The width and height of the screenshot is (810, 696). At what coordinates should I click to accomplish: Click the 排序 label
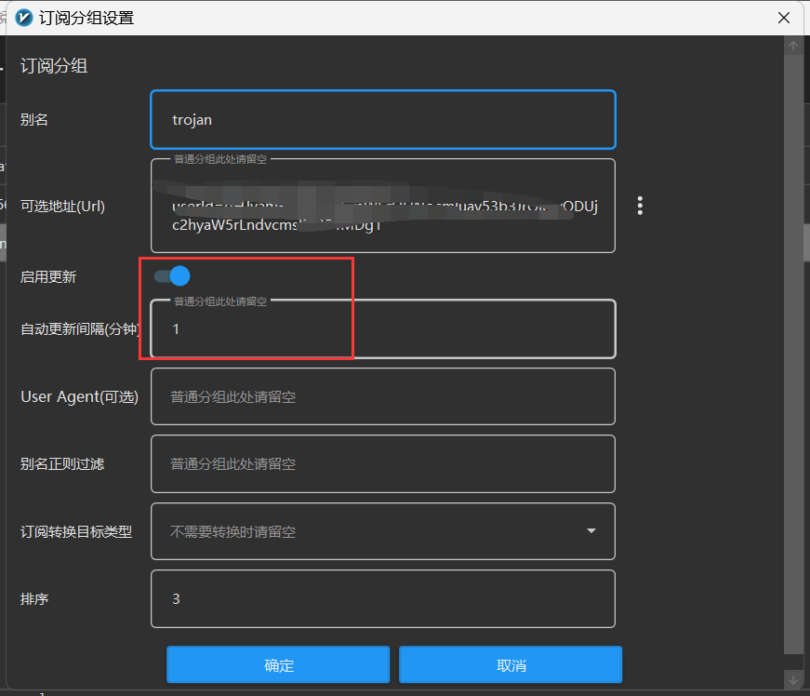click(34, 599)
